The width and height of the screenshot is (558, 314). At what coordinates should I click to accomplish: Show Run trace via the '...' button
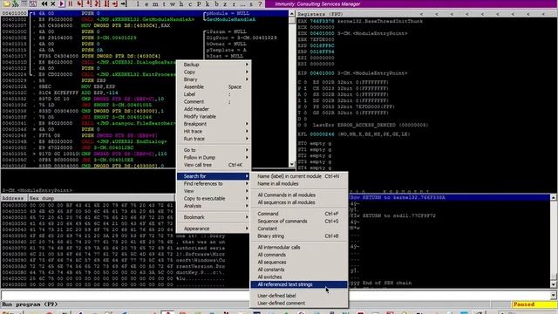(x=242, y=3)
